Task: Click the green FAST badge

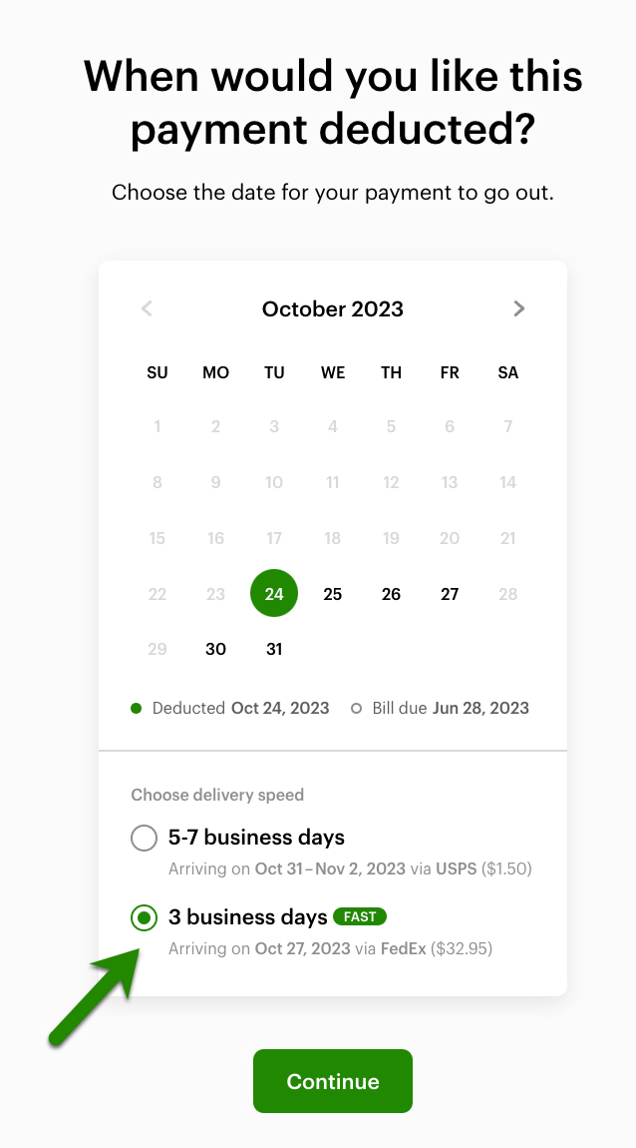Action: (360, 916)
